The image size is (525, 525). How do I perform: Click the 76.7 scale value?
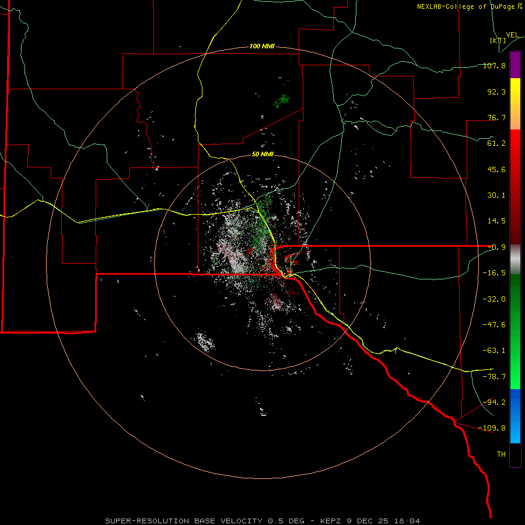(x=496, y=117)
